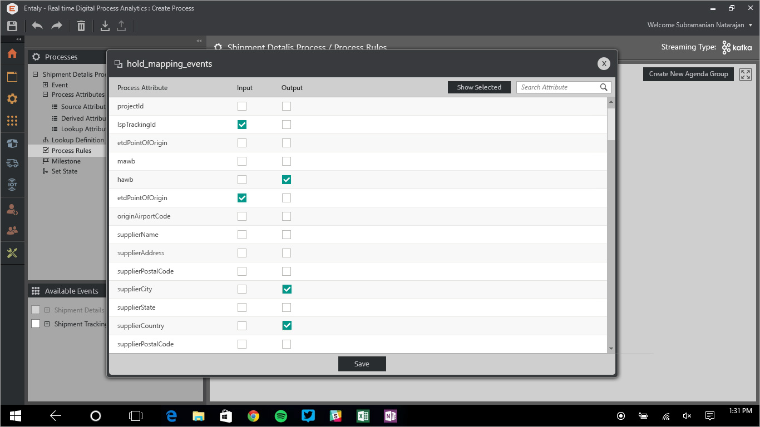Select Set State in the process tree
Viewport: 760px width, 427px height.
(64, 171)
